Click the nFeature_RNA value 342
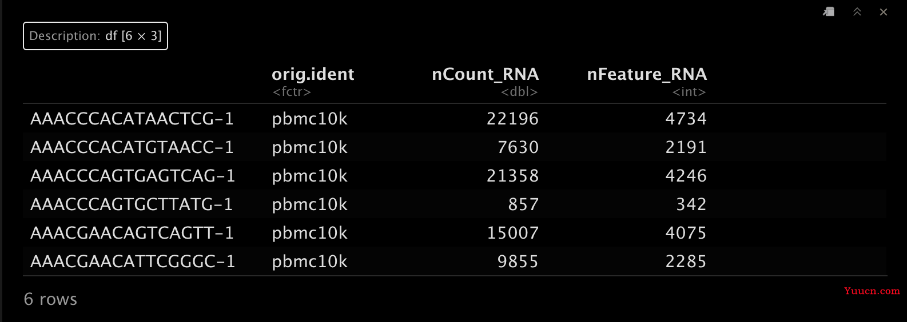Screen dimensions: 907x322 691,204
